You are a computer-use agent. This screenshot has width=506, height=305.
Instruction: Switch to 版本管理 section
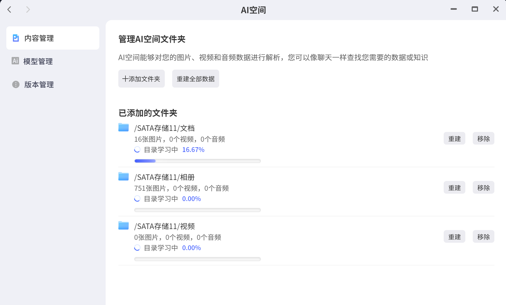pyautogui.click(x=39, y=84)
